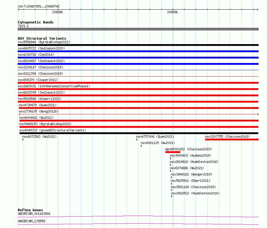Viewport: 267px width, 228px height.
Task: Click the right arrow end of ruler
Action: pyautogui.click(x=257, y=10)
